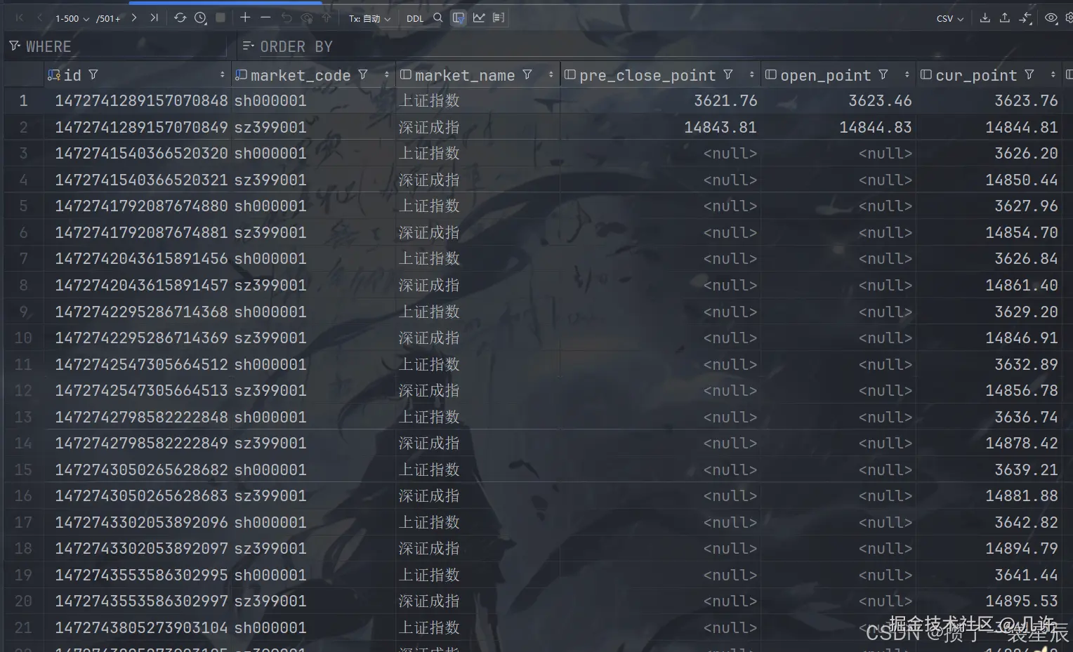
Task: Show the chart view
Action: tap(479, 18)
